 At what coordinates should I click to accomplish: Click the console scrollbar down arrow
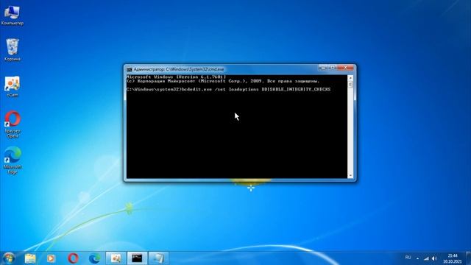pos(350,175)
